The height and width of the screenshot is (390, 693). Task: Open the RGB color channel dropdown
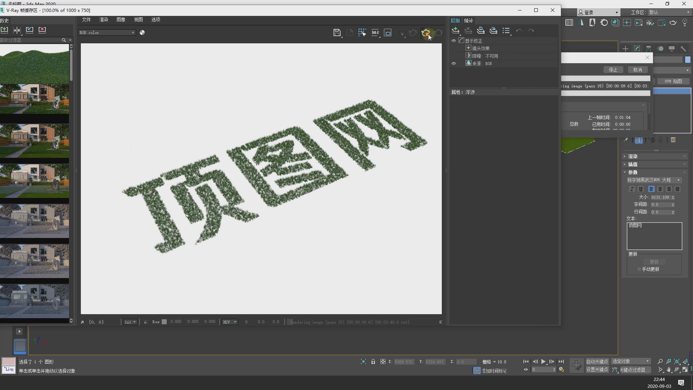(107, 32)
